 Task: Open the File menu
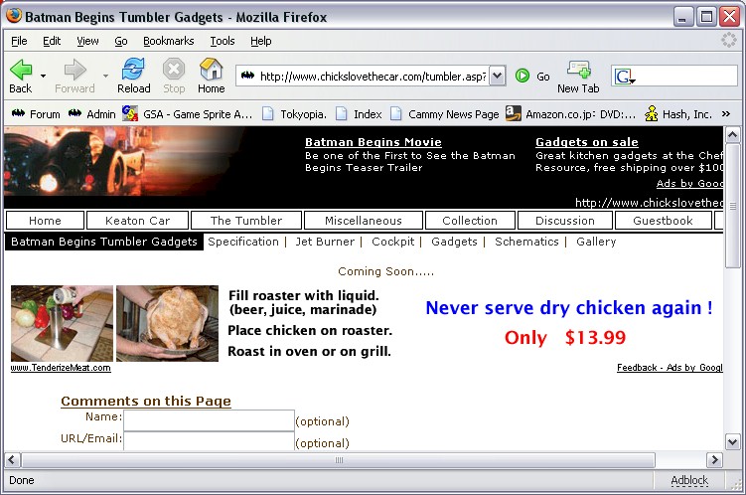tap(19, 41)
